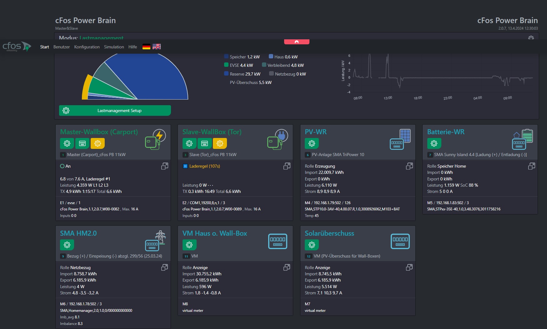Click Import 30.755,2 kWh in VM Haus
This screenshot has width=547, height=329.
[202, 274]
